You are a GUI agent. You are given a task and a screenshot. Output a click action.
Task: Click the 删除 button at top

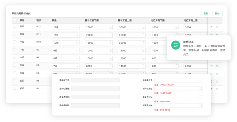217,14
